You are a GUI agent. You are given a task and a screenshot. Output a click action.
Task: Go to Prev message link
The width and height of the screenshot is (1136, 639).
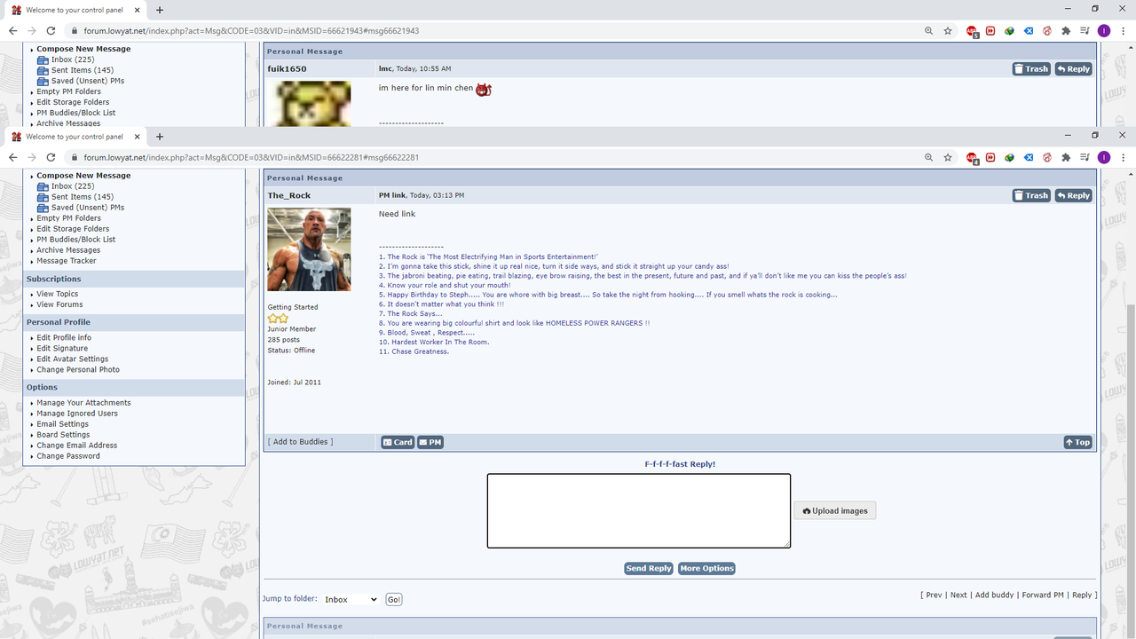[x=934, y=595]
